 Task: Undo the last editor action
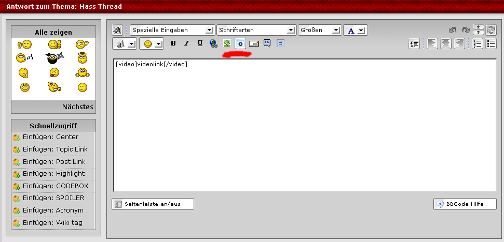tap(453, 30)
